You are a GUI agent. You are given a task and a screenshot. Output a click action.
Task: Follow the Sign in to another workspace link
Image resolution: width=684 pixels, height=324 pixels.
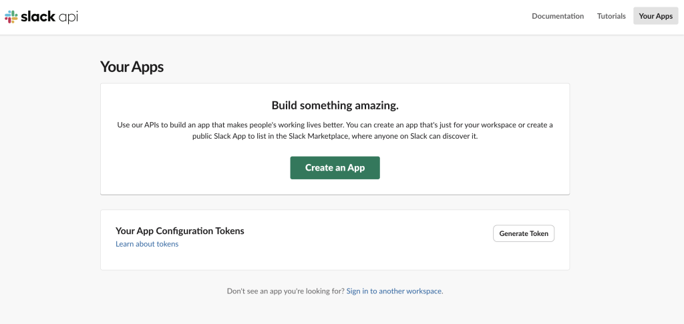pos(394,291)
